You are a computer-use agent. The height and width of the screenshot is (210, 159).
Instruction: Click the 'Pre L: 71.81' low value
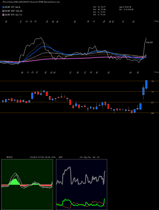click(99, 12)
